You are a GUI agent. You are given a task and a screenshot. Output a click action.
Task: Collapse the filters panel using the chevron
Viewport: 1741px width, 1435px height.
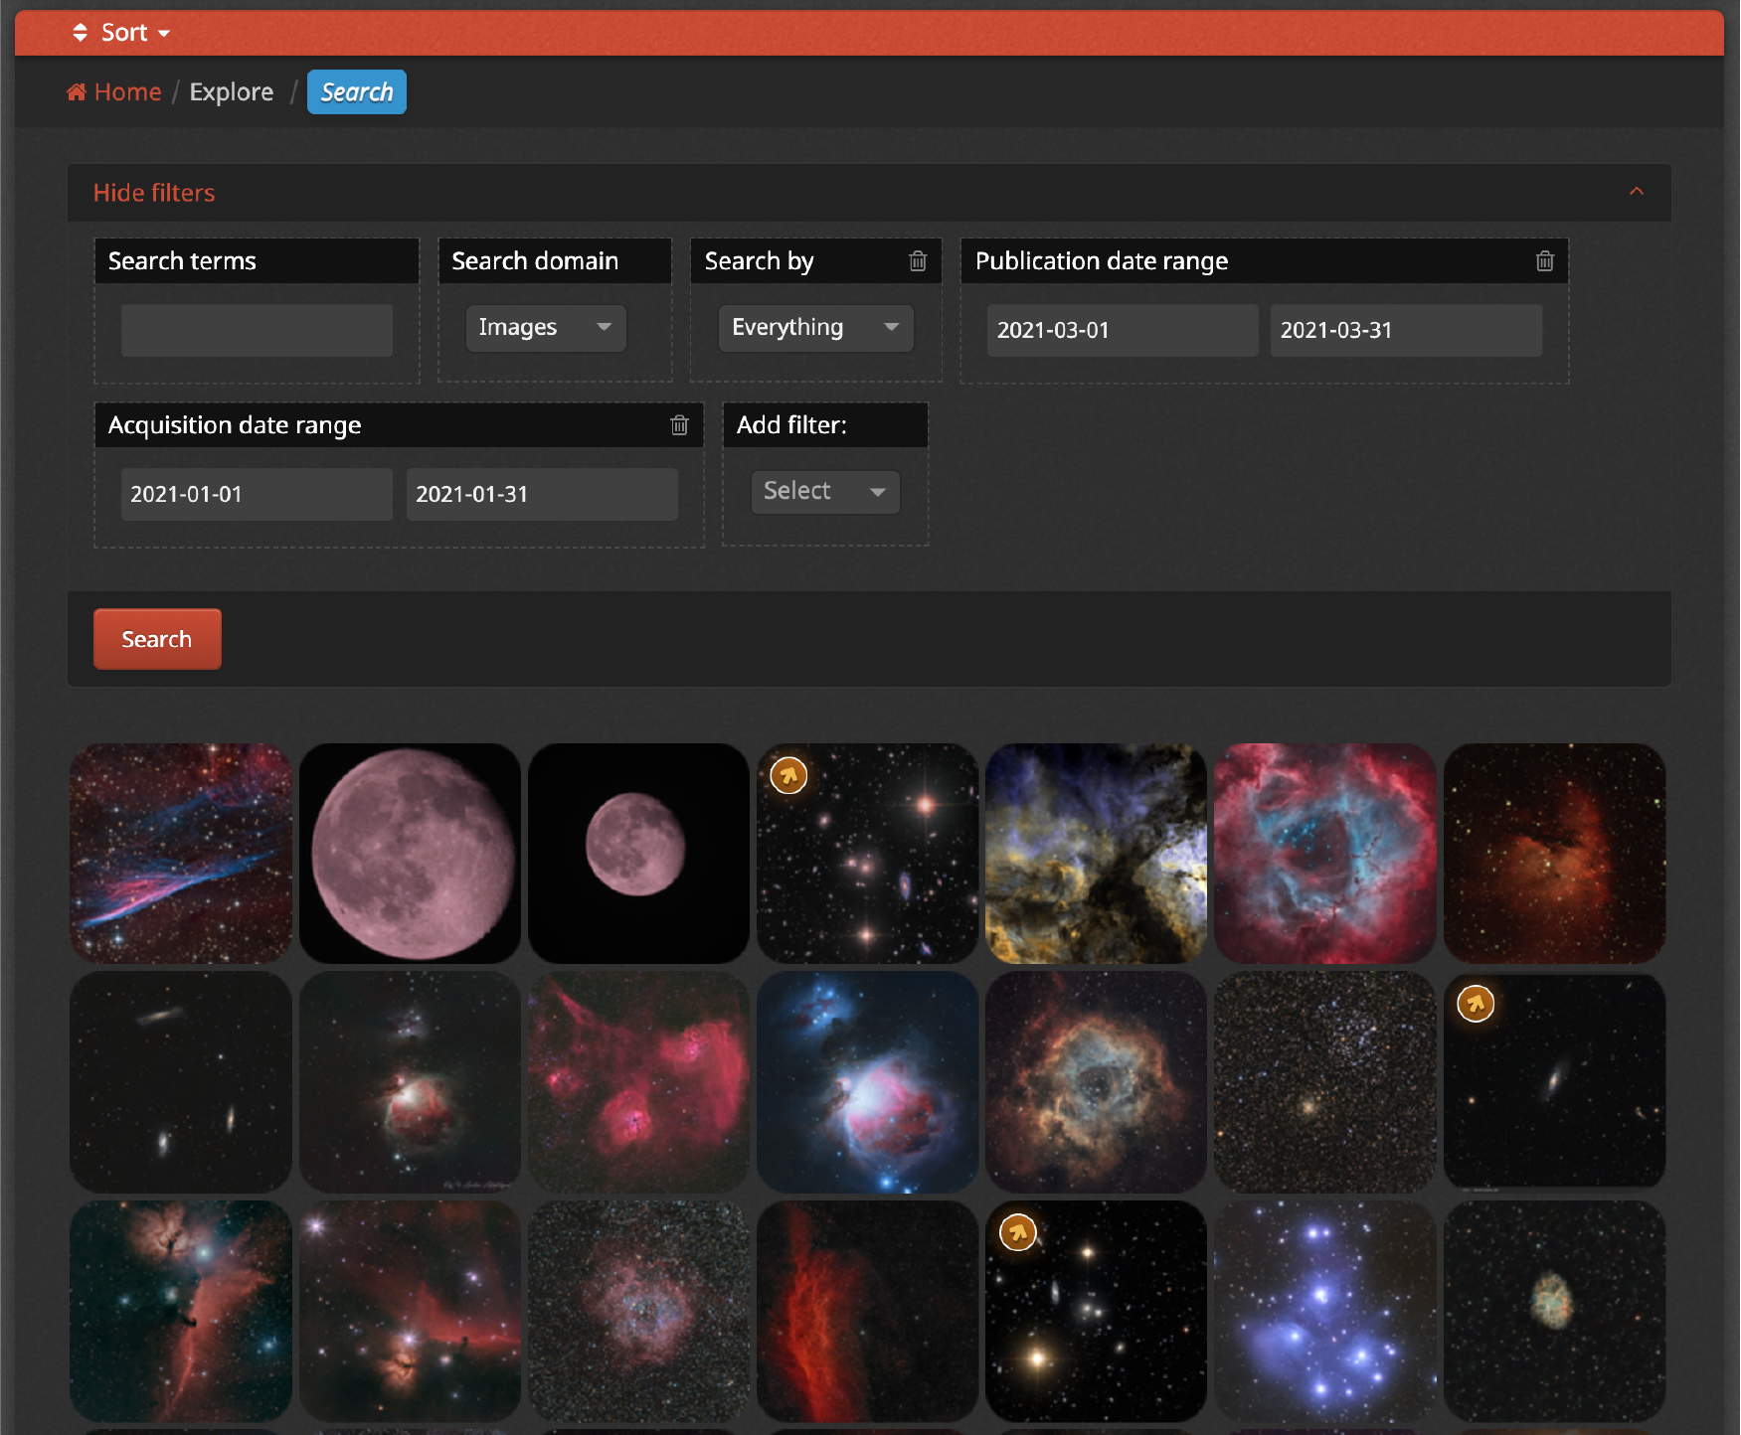pos(1636,191)
